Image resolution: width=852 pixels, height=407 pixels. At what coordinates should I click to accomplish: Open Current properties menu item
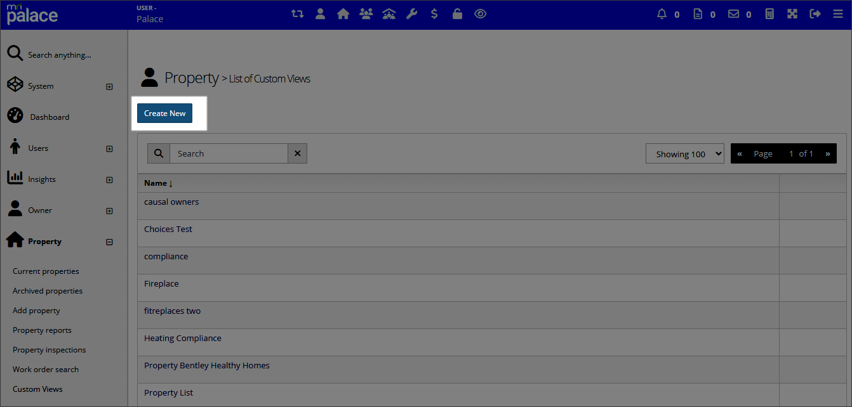(x=46, y=271)
